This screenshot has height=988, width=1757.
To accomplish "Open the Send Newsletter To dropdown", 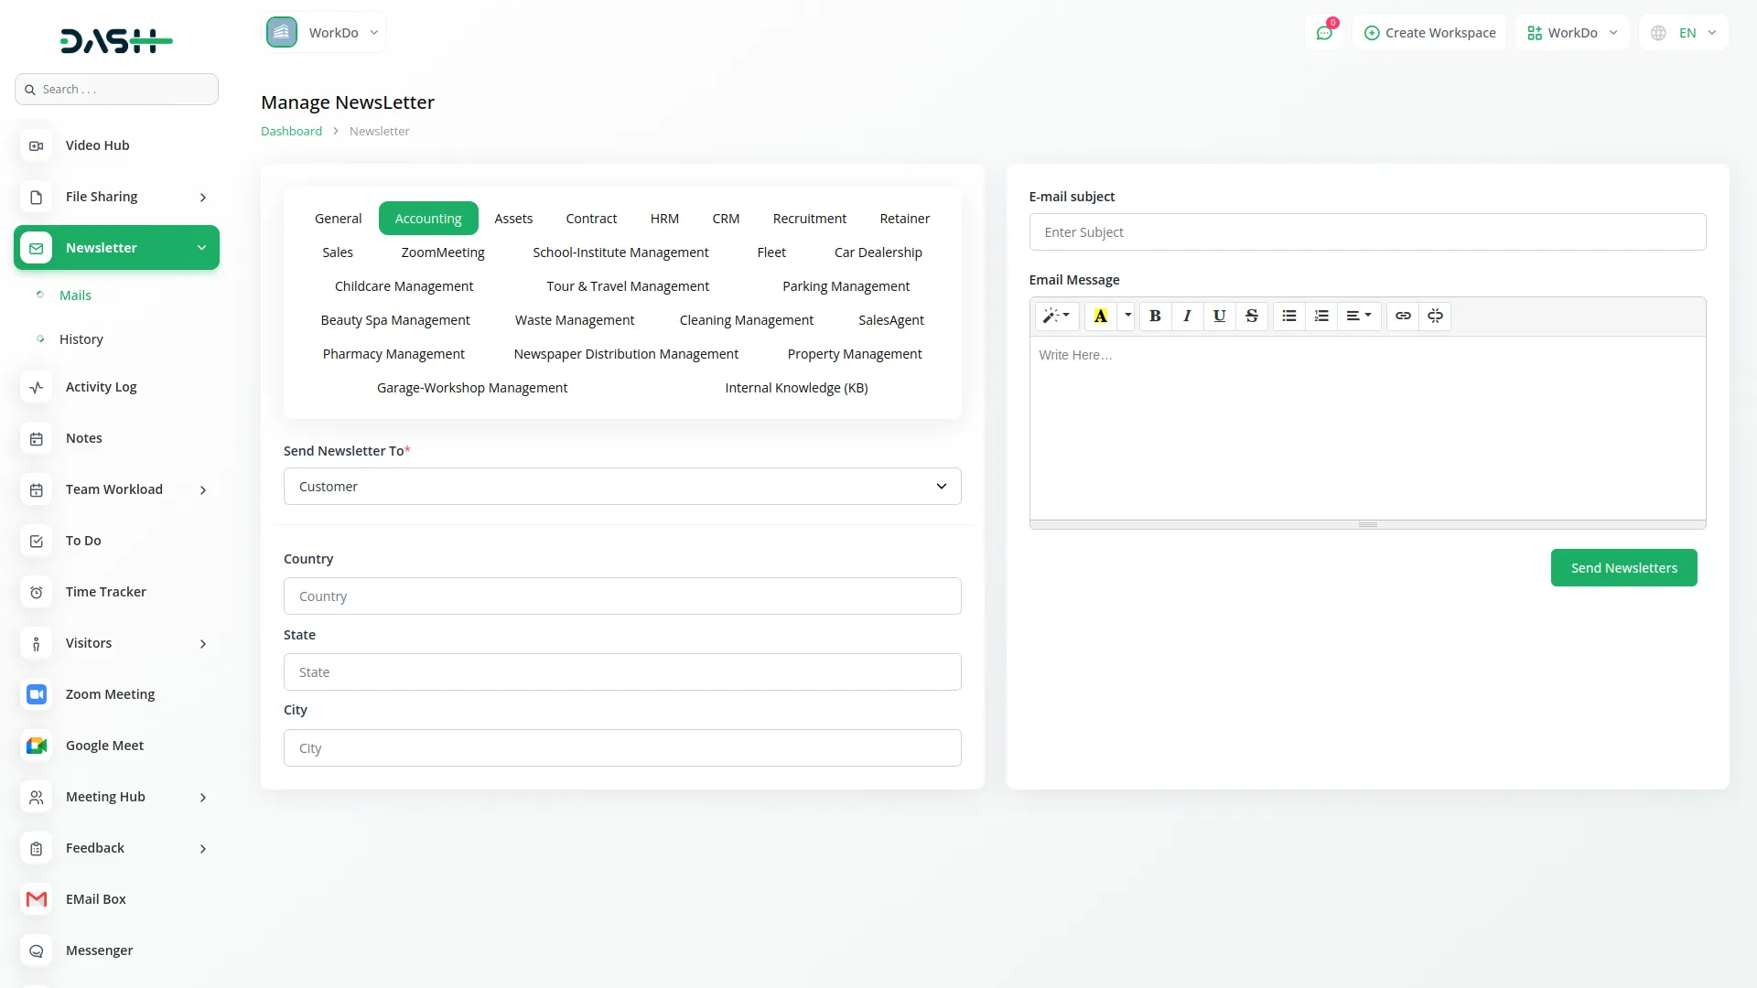I will click(x=622, y=486).
